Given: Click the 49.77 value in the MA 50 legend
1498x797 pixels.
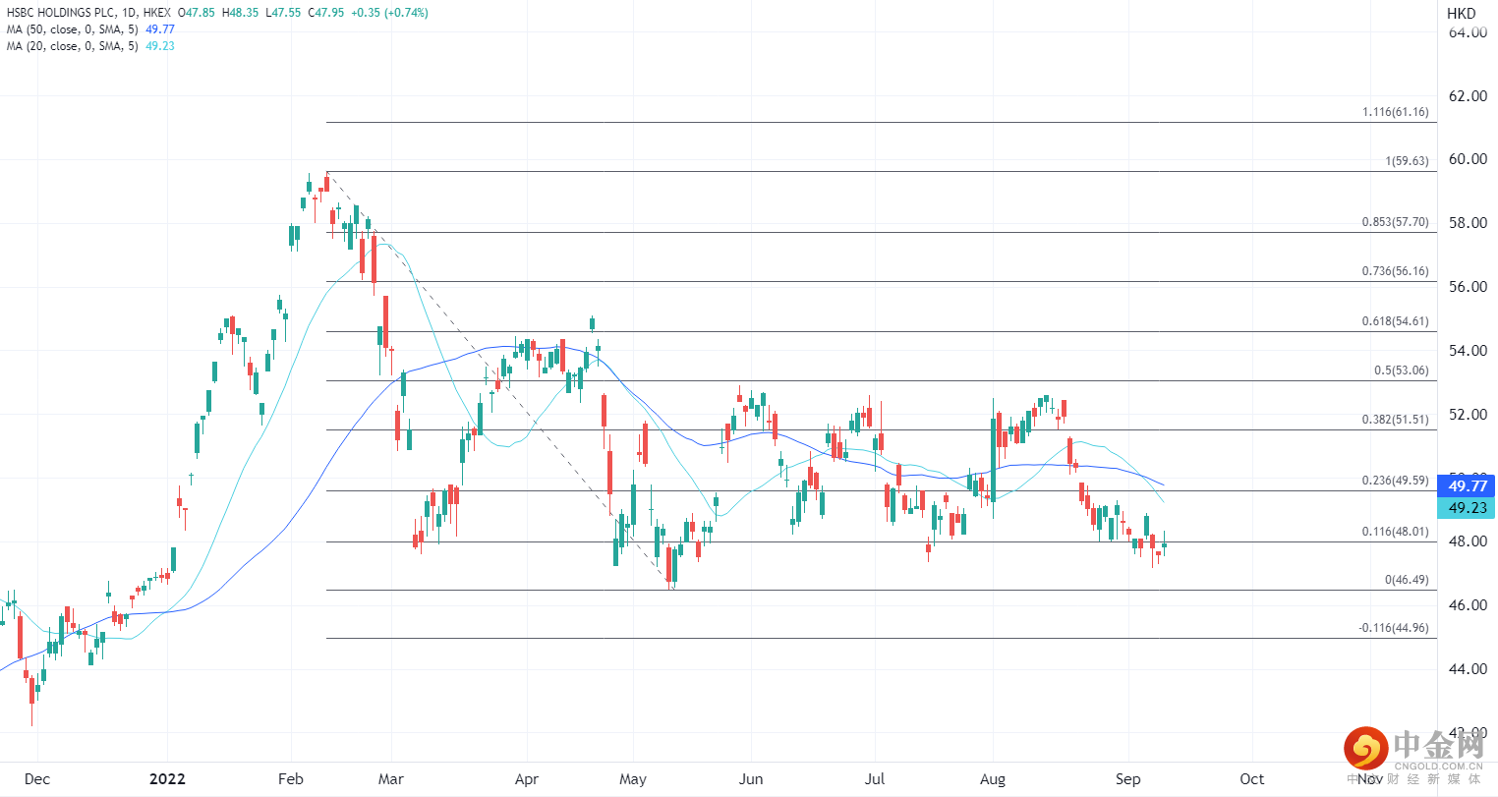Looking at the screenshot, I should click(x=160, y=29).
